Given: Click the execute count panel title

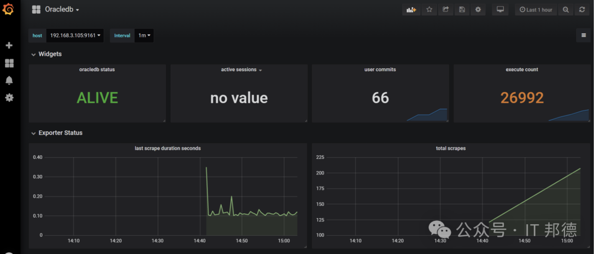Looking at the screenshot, I should pyautogui.click(x=522, y=70).
